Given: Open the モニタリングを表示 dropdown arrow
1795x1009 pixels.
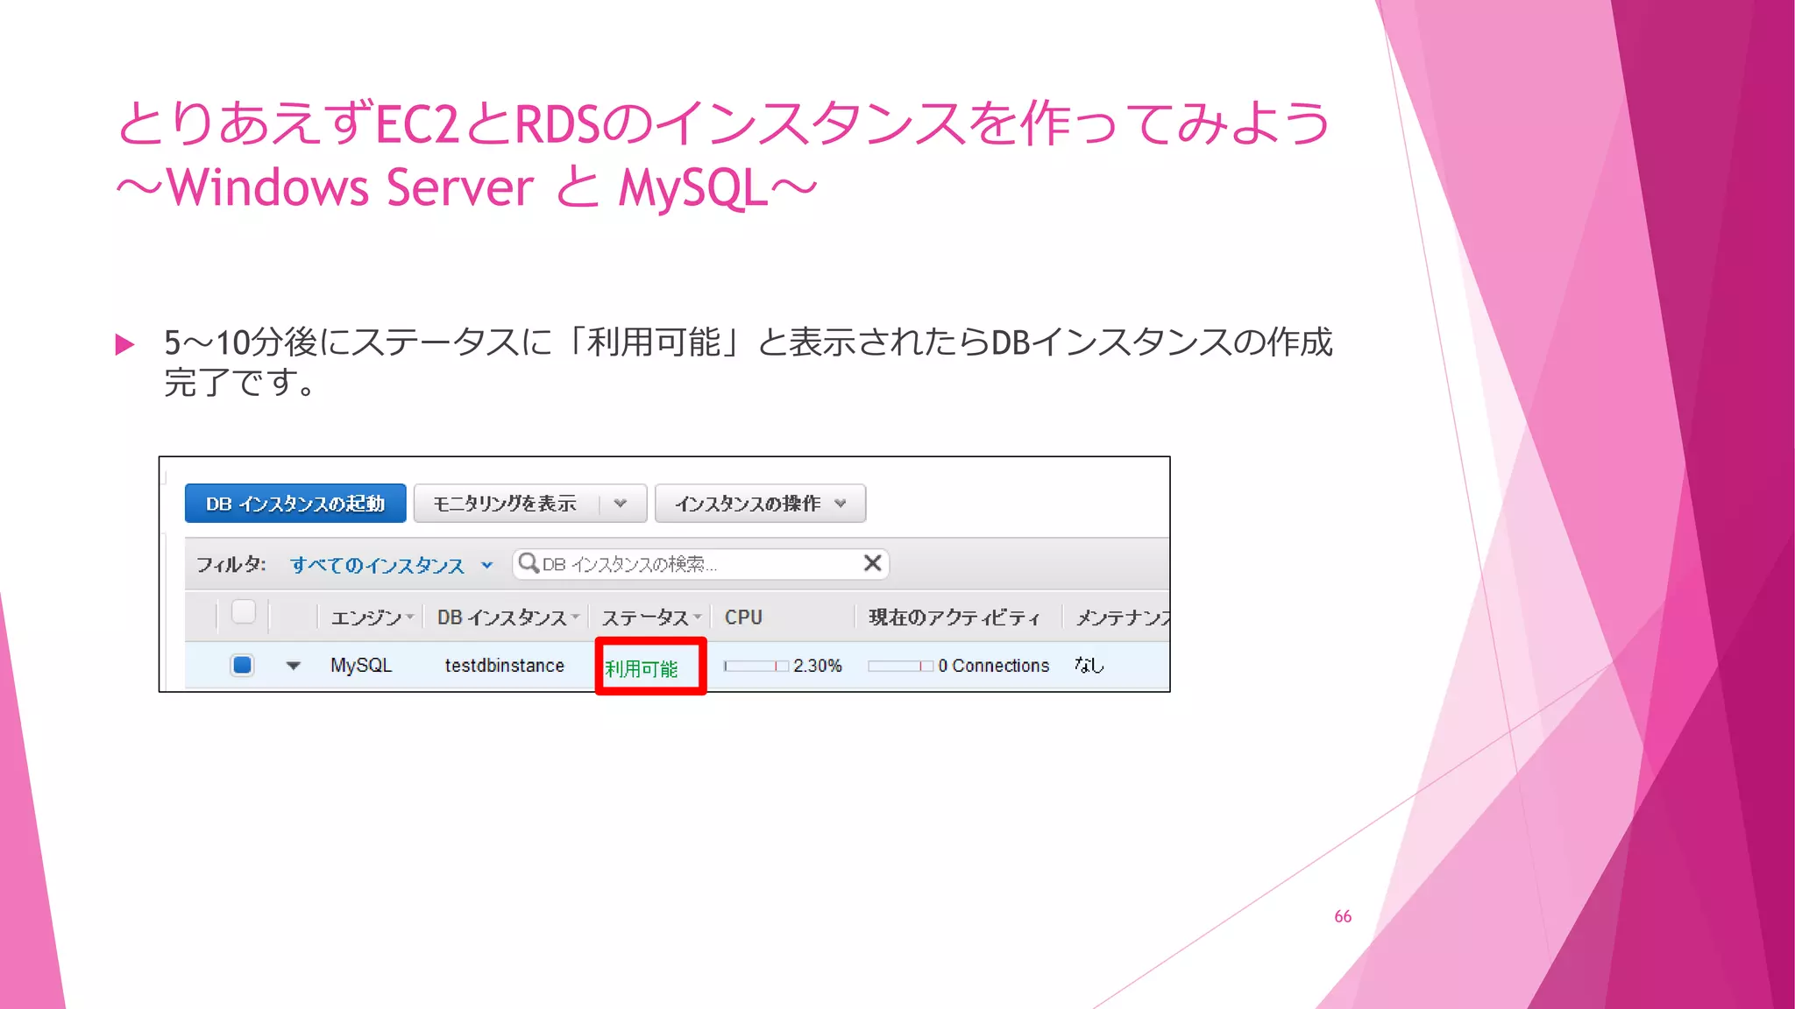Looking at the screenshot, I should point(621,504).
